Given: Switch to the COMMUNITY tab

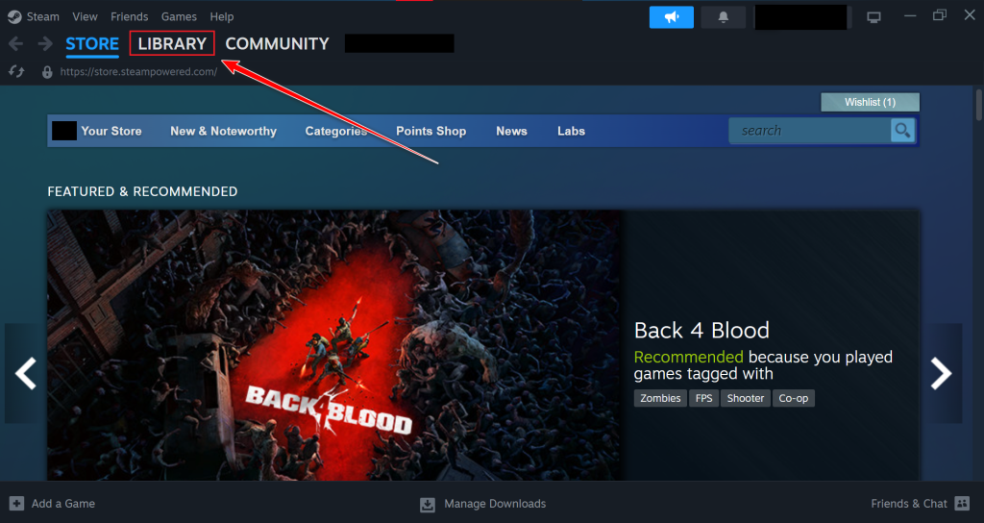Looking at the screenshot, I should tap(278, 44).
